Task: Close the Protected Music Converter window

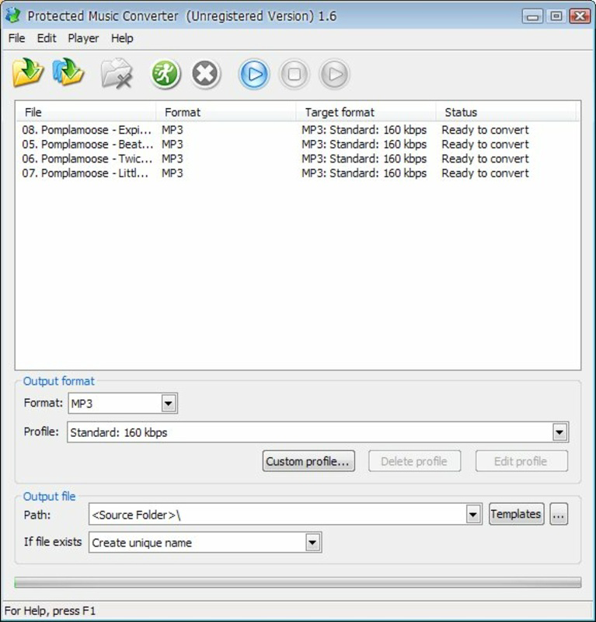Action: coord(580,16)
